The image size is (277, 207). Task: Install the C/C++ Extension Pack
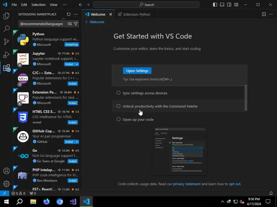[72, 84]
